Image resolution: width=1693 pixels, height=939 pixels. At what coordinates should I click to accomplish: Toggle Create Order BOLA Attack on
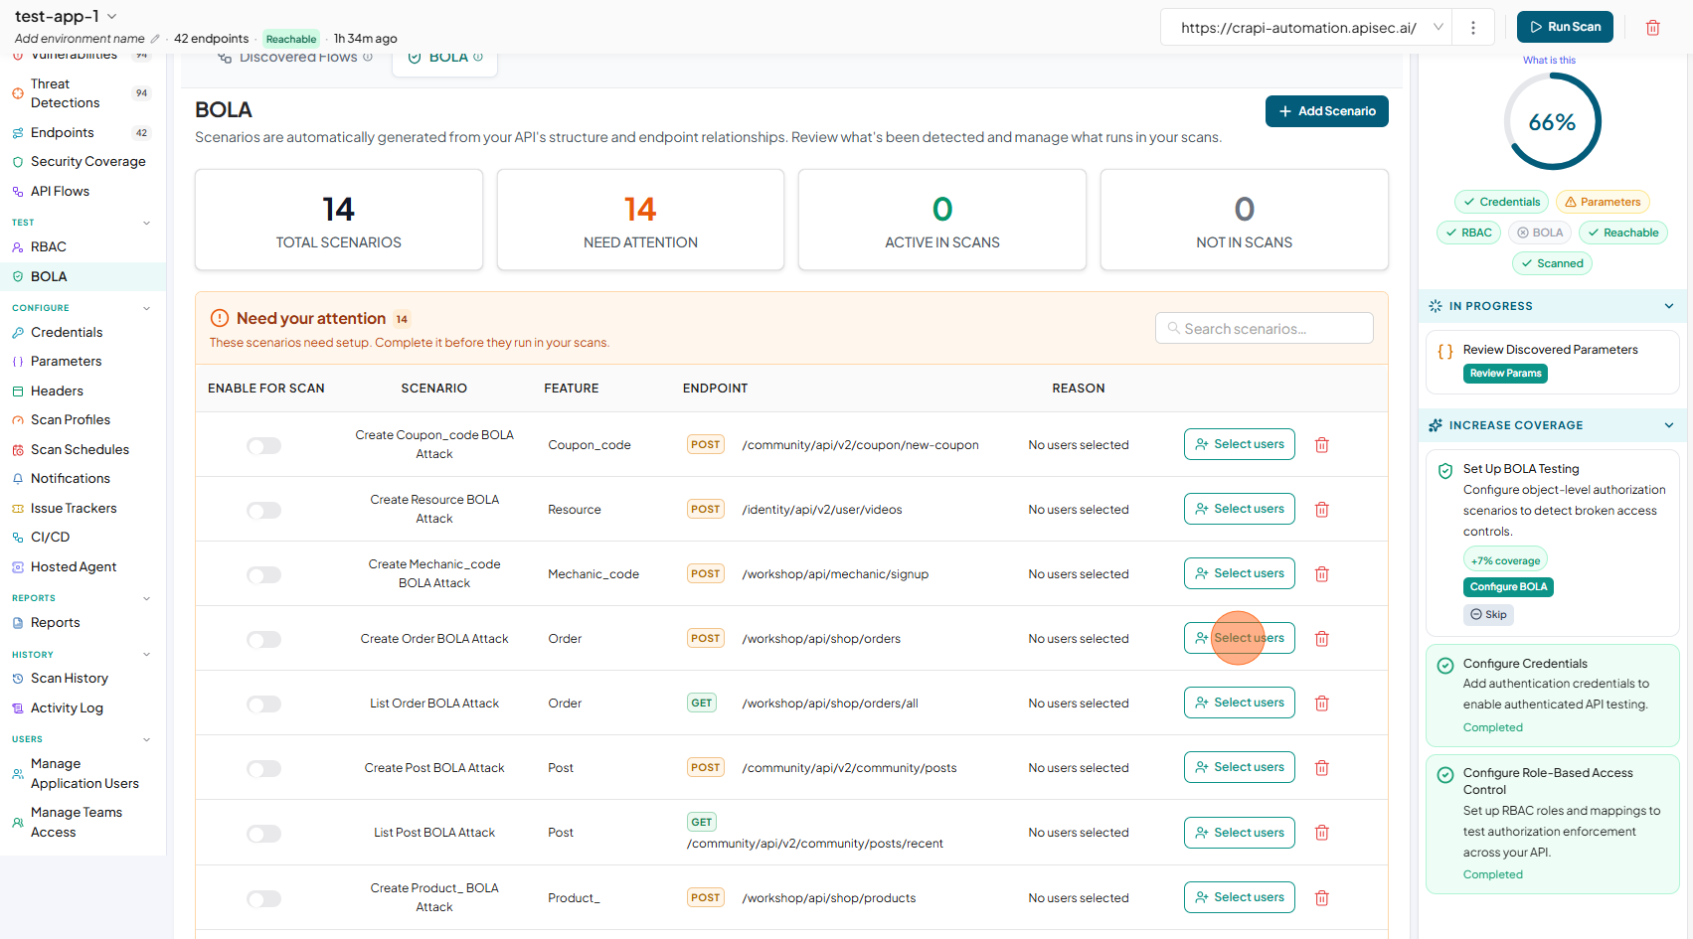coord(264,640)
